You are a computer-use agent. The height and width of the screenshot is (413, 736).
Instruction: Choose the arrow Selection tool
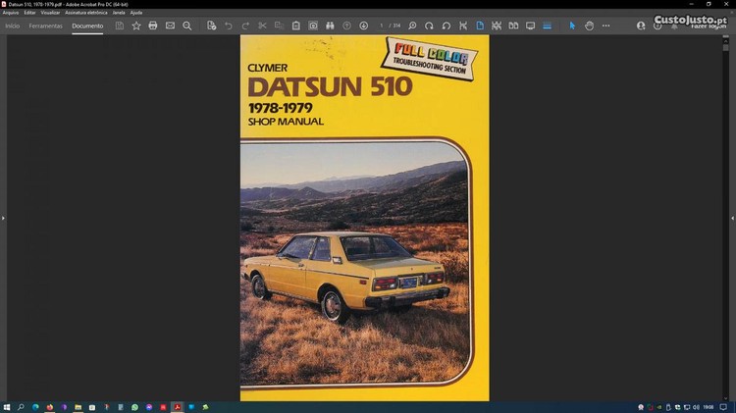coord(573,26)
